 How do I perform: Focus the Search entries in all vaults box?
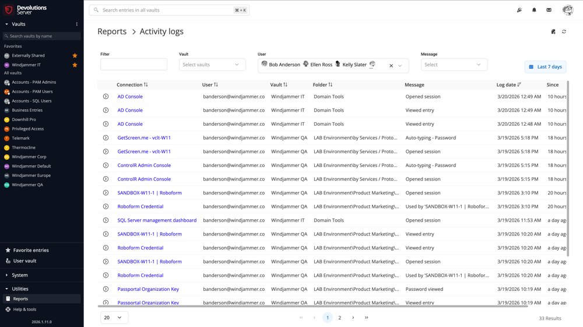(169, 10)
